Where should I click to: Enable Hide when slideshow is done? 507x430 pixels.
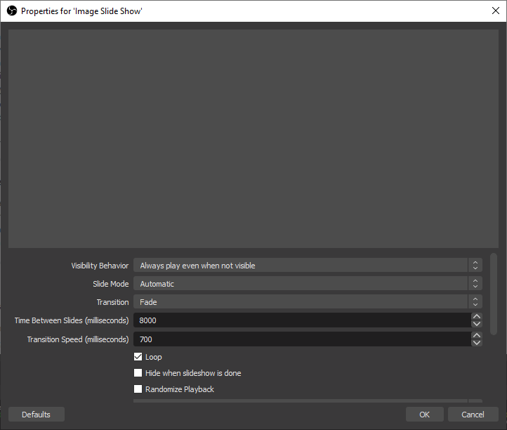(x=138, y=372)
